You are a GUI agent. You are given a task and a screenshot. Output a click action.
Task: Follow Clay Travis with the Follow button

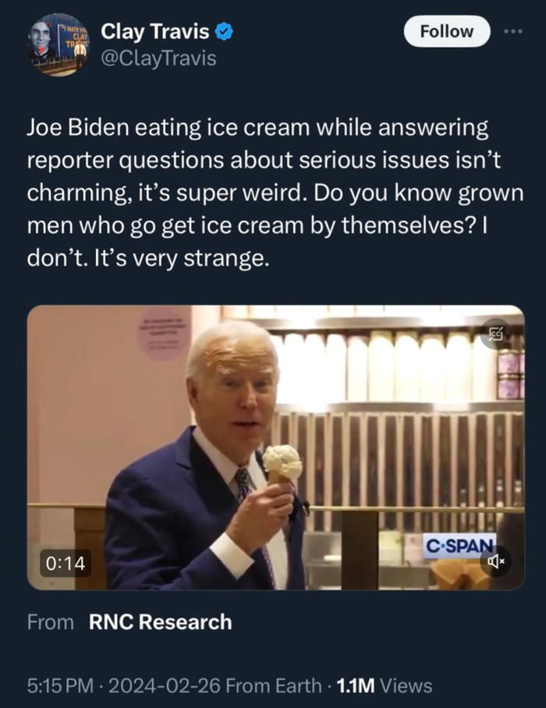[x=446, y=31]
